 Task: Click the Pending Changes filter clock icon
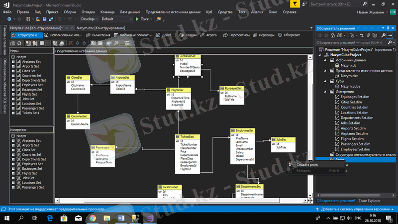pos(352,35)
